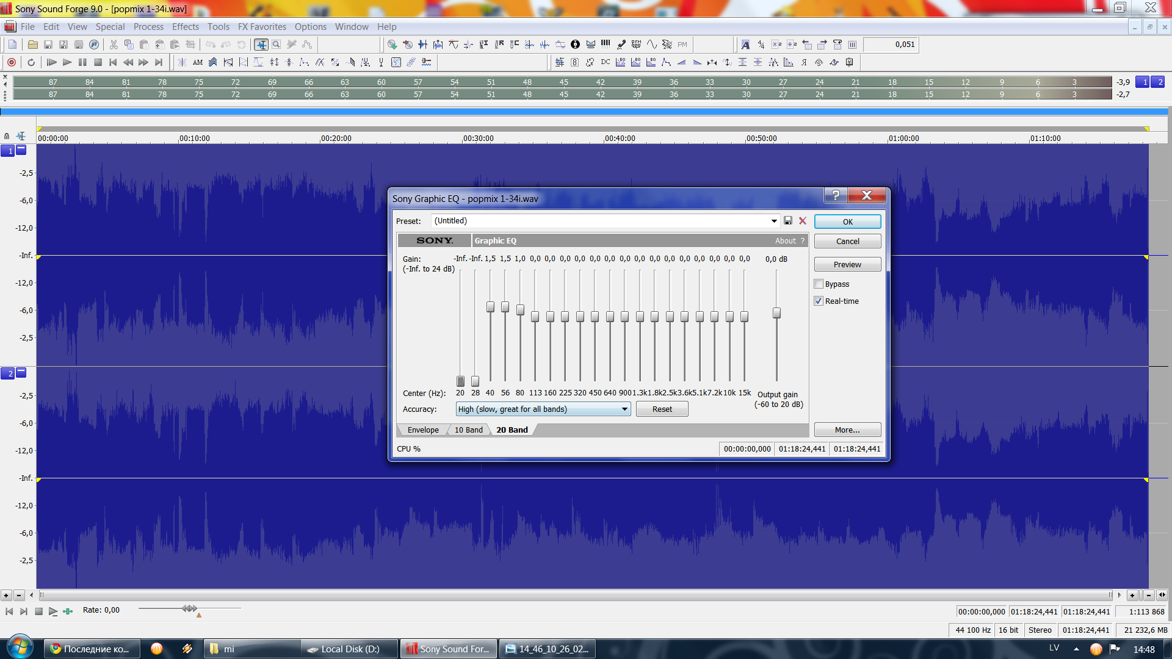Open Chrome taskbar item
The image size is (1172, 659).
pyautogui.click(x=92, y=649)
